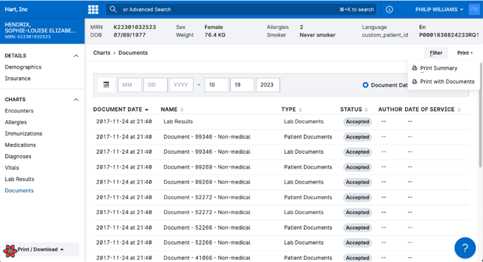Open Lab Results in sidebar

tap(20, 179)
